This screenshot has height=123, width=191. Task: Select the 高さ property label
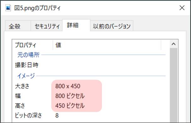point(20,106)
